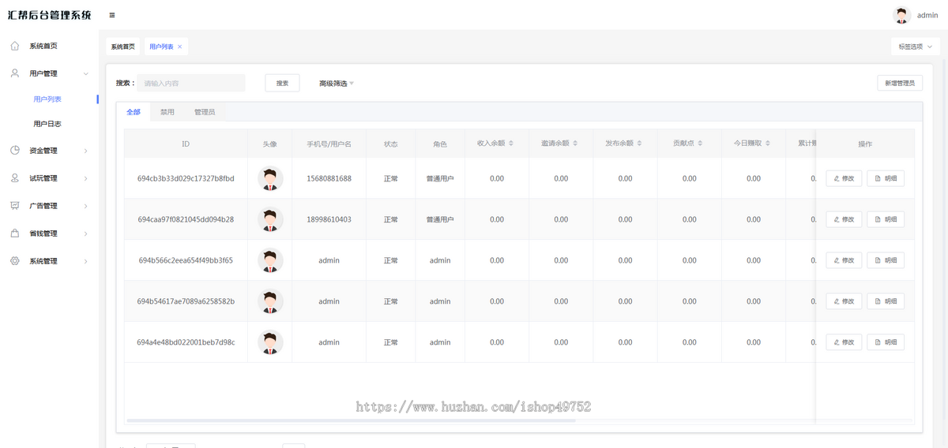Image resolution: width=948 pixels, height=448 pixels.
Task: Sort by 收入余额 column arrows
Action: [511, 144]
